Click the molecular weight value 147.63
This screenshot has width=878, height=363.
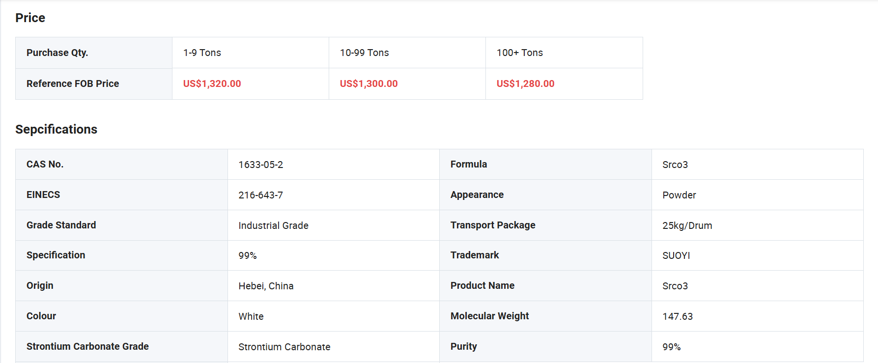point(677,317)
